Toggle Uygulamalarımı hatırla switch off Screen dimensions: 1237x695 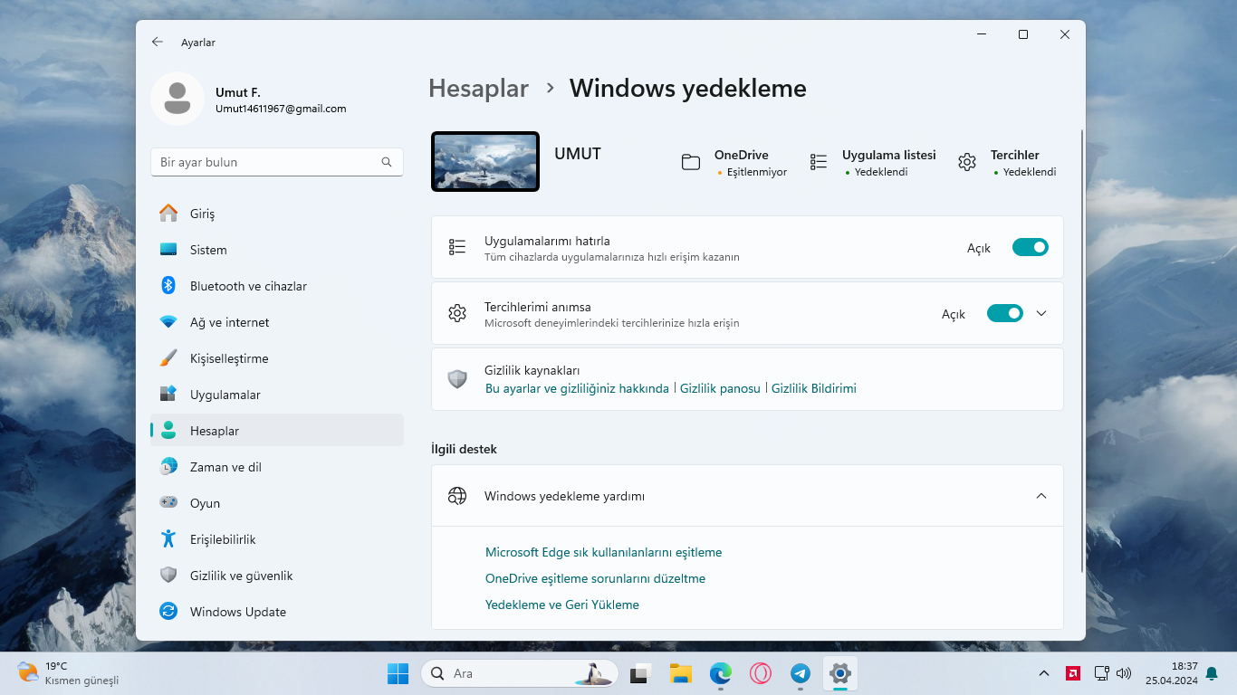coord(1031,247)
